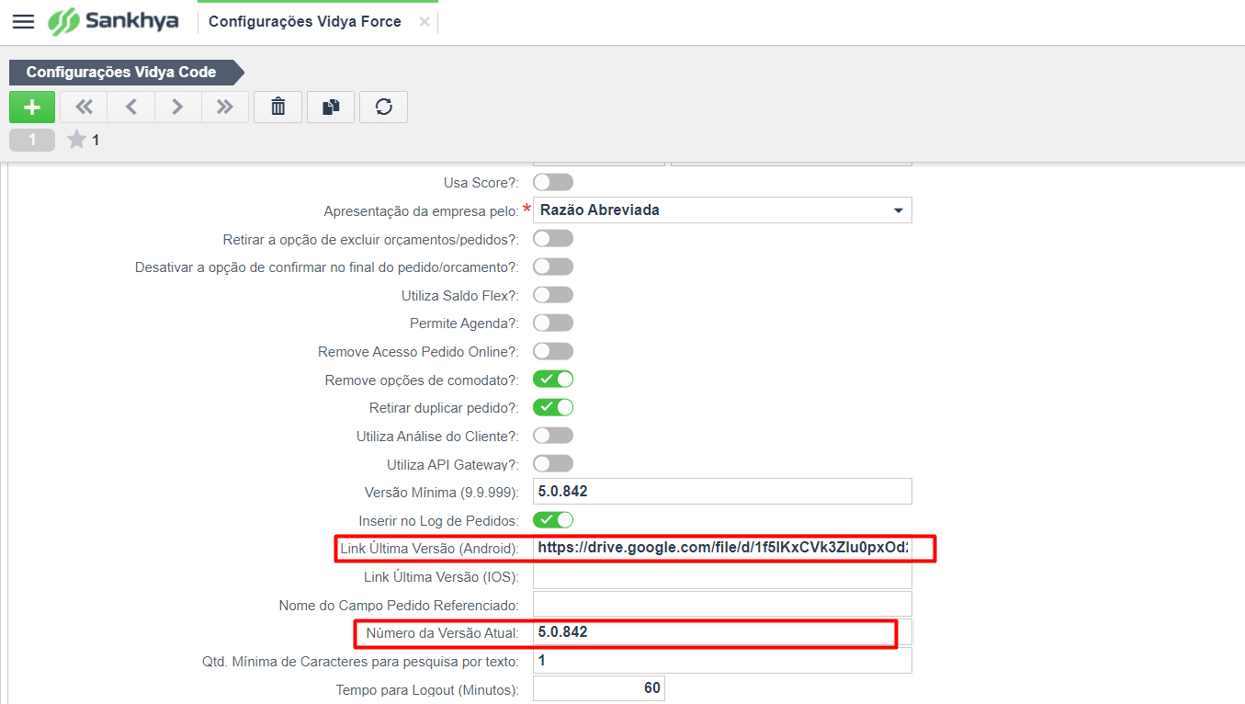Viewport: 1245px width, 704px height.
Task: Go to the first record
Action: point(84,107)
